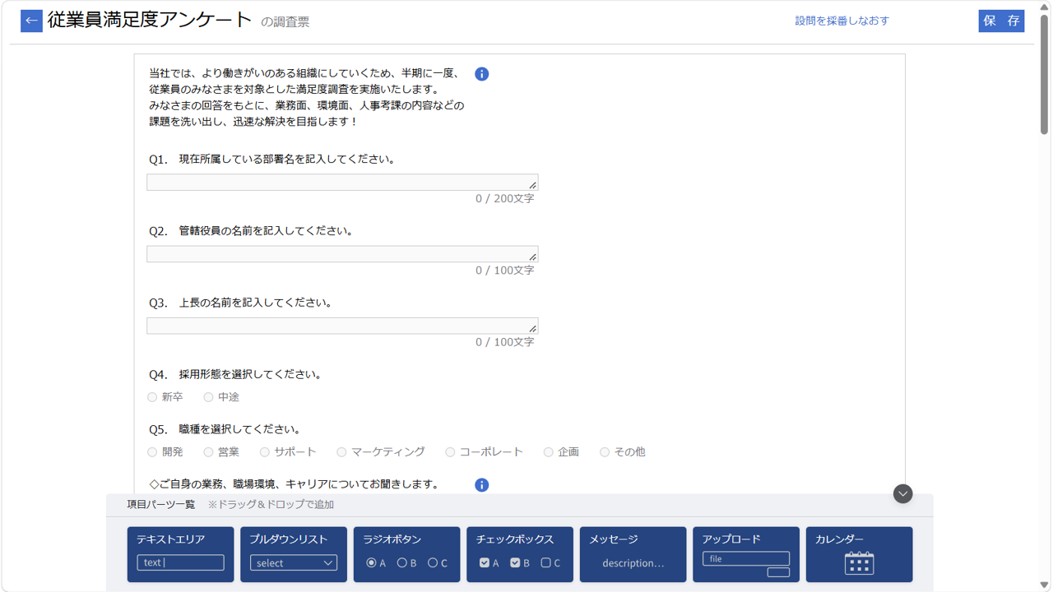1053x592 pixels.
Task: Click the file field in アップロード tile
Action: (x=746, y=559)
